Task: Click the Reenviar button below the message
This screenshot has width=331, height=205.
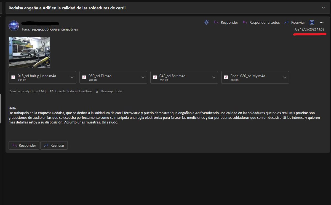Action: 54,145
